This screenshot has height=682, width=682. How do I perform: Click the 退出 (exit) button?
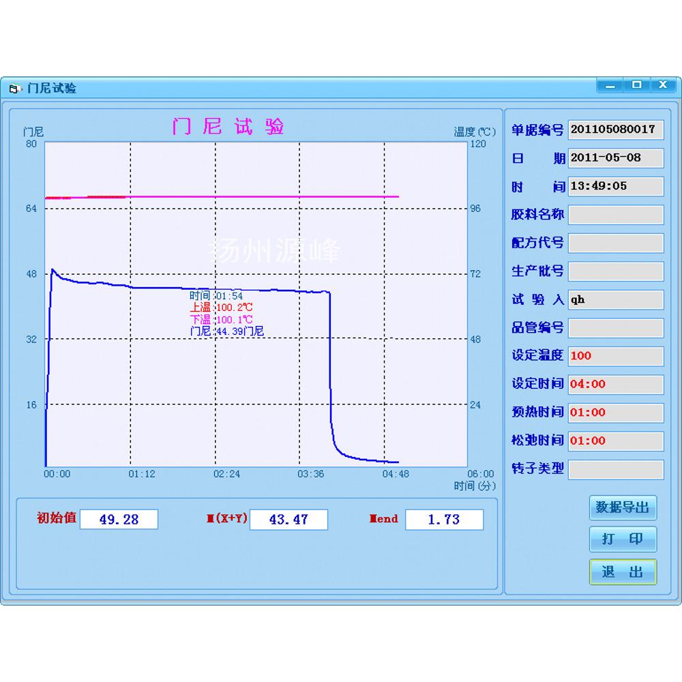pyautogui.click(x=622, y=572)
